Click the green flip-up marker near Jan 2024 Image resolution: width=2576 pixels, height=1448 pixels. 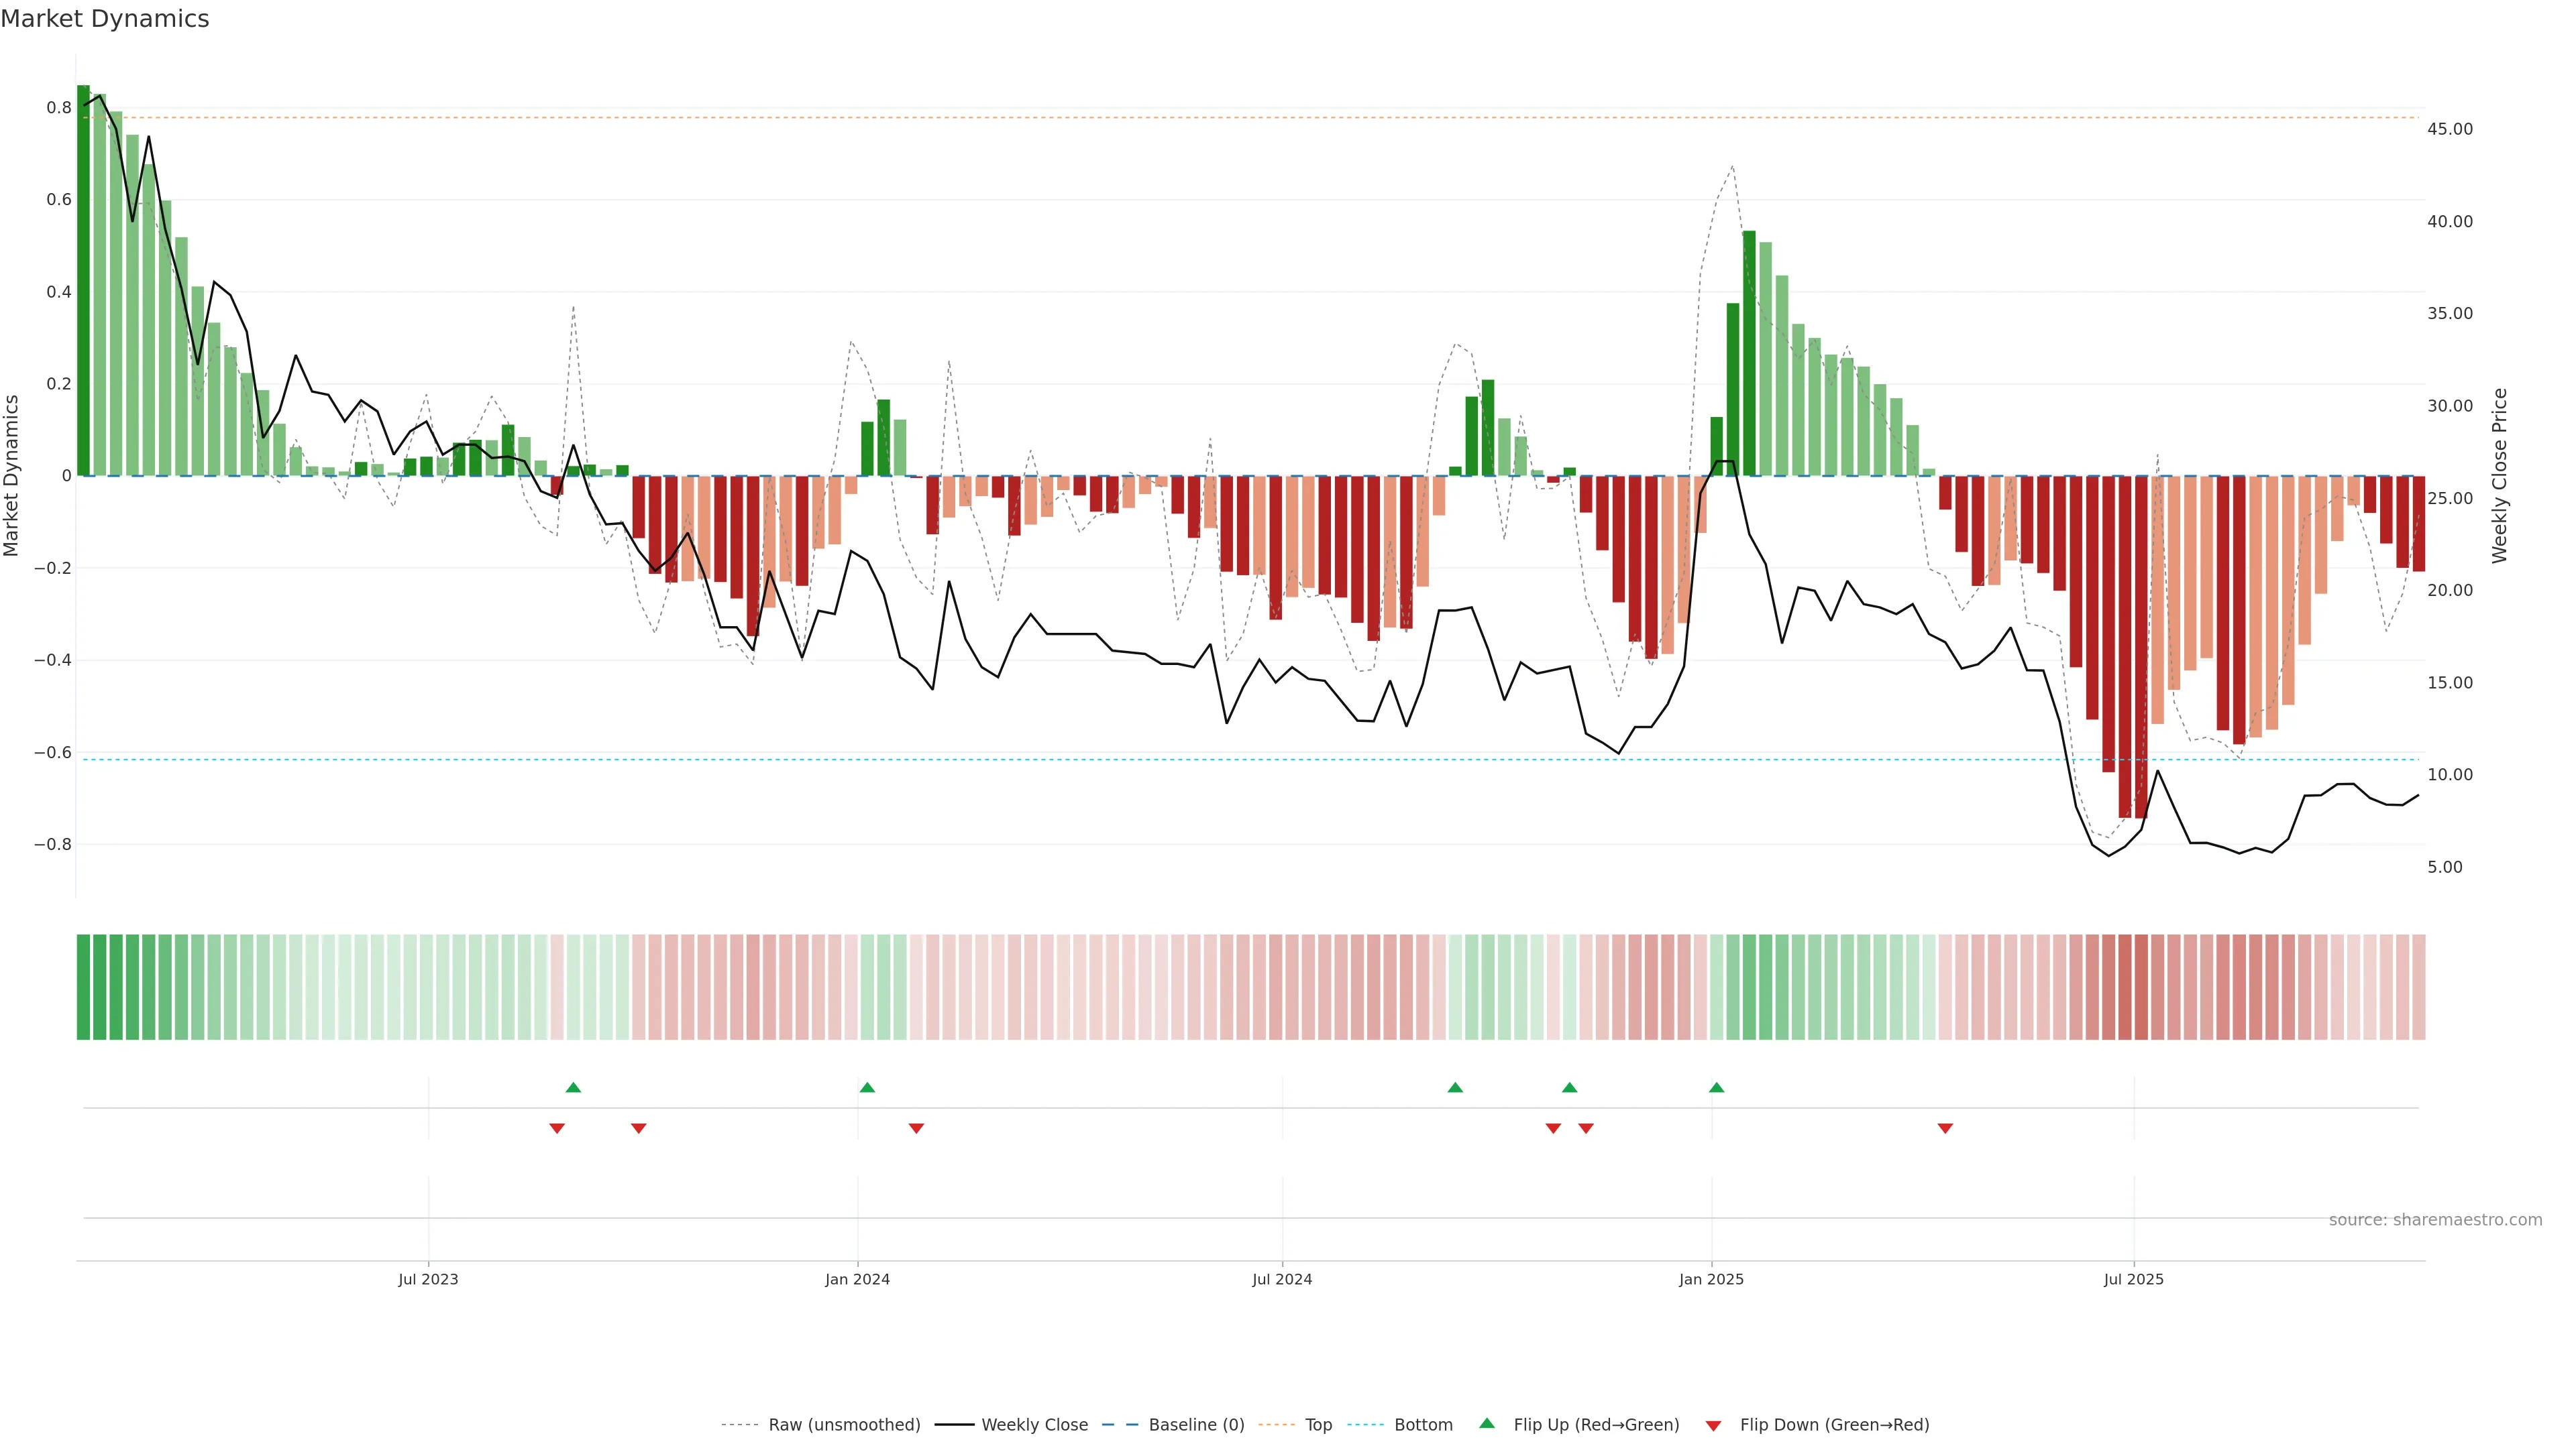867,1087
